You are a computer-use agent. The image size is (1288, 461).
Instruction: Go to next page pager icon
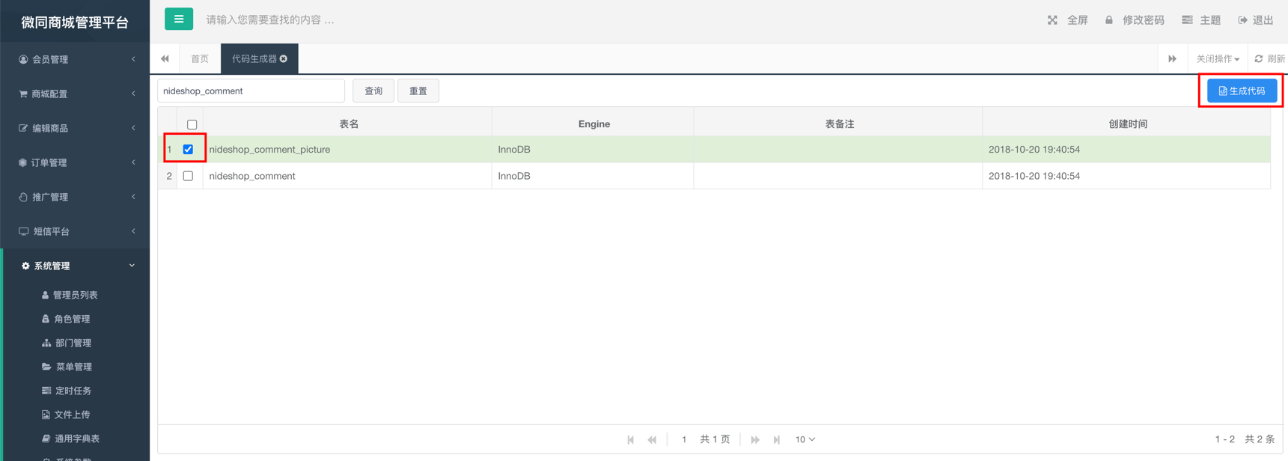tap(755, 440)
